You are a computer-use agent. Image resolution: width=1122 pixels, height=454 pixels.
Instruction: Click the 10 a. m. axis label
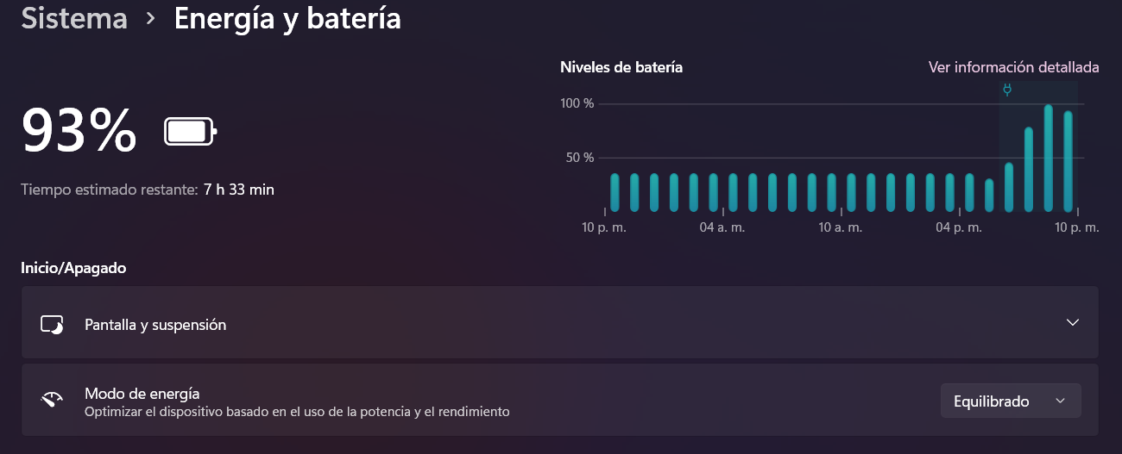pos(841,227)
